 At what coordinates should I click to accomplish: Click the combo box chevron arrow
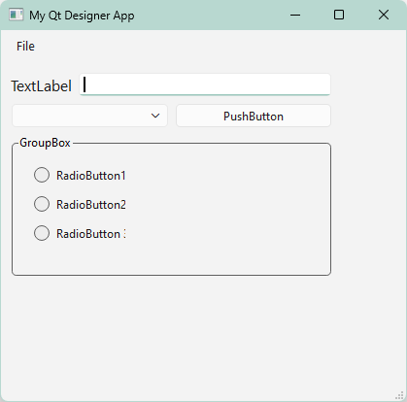tap(155, 116)
